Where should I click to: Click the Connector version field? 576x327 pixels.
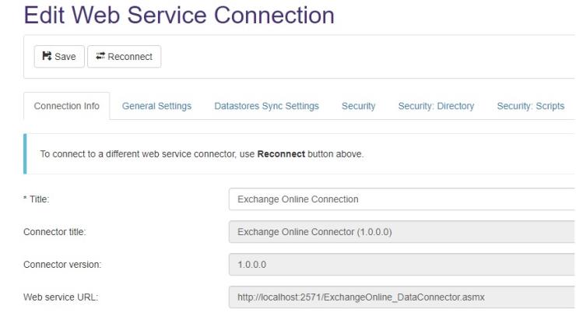click(401, 265)
